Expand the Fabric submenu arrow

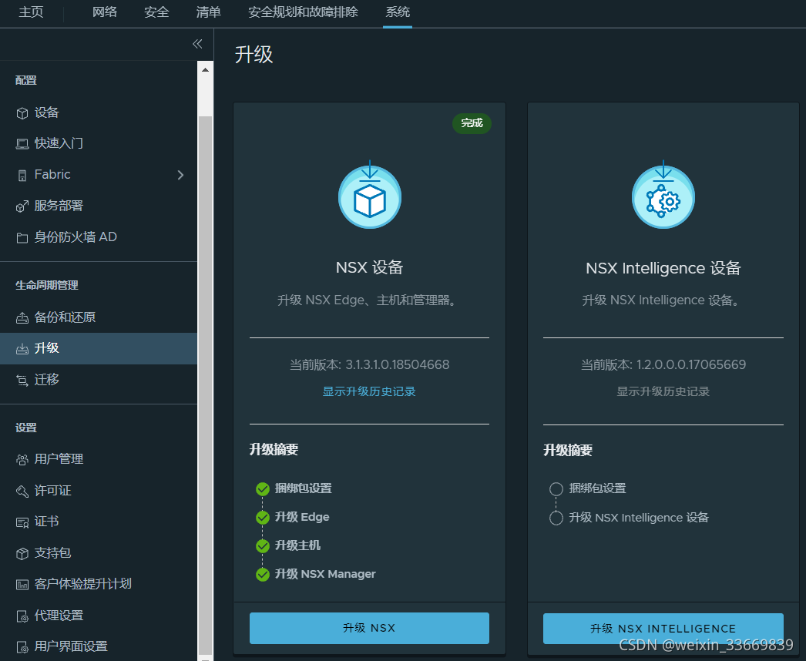pos(180,176)
